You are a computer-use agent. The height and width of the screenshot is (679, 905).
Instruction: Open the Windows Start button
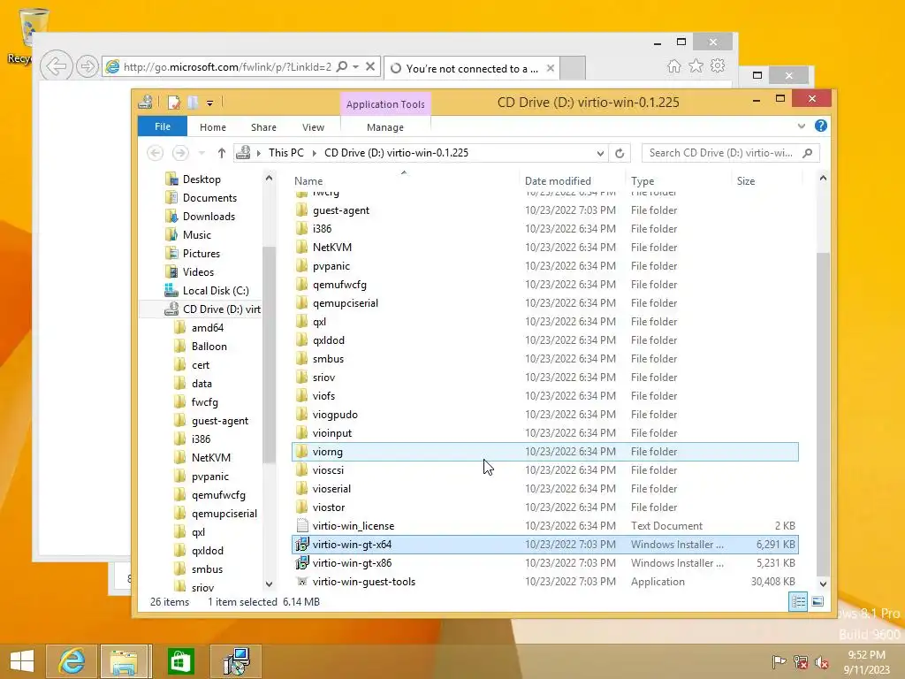(x=22, y=661)
